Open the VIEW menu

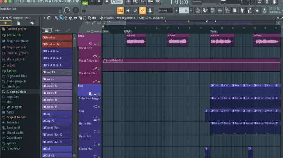(x=48, y=1)
